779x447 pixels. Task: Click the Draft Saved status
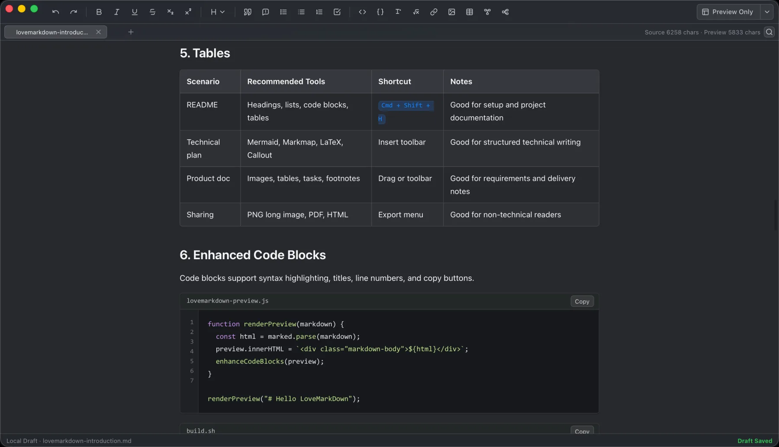click(755, 441)
